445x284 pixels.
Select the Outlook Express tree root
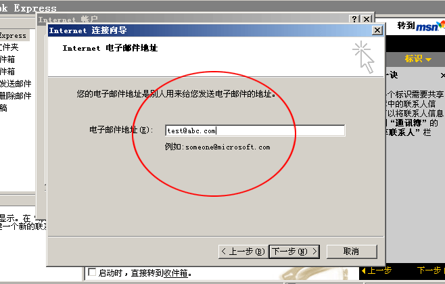tap(13, 36)
